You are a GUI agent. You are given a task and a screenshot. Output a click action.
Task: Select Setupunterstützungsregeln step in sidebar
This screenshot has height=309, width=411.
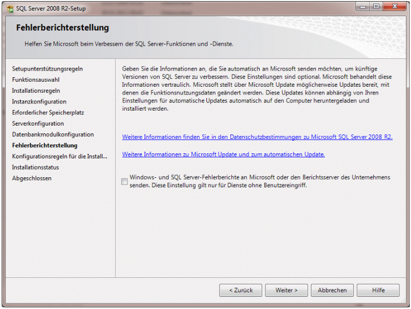pos(47,69)
